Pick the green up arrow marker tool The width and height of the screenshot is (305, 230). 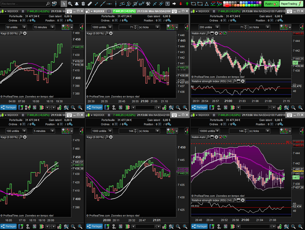click(x=187, y=4)
